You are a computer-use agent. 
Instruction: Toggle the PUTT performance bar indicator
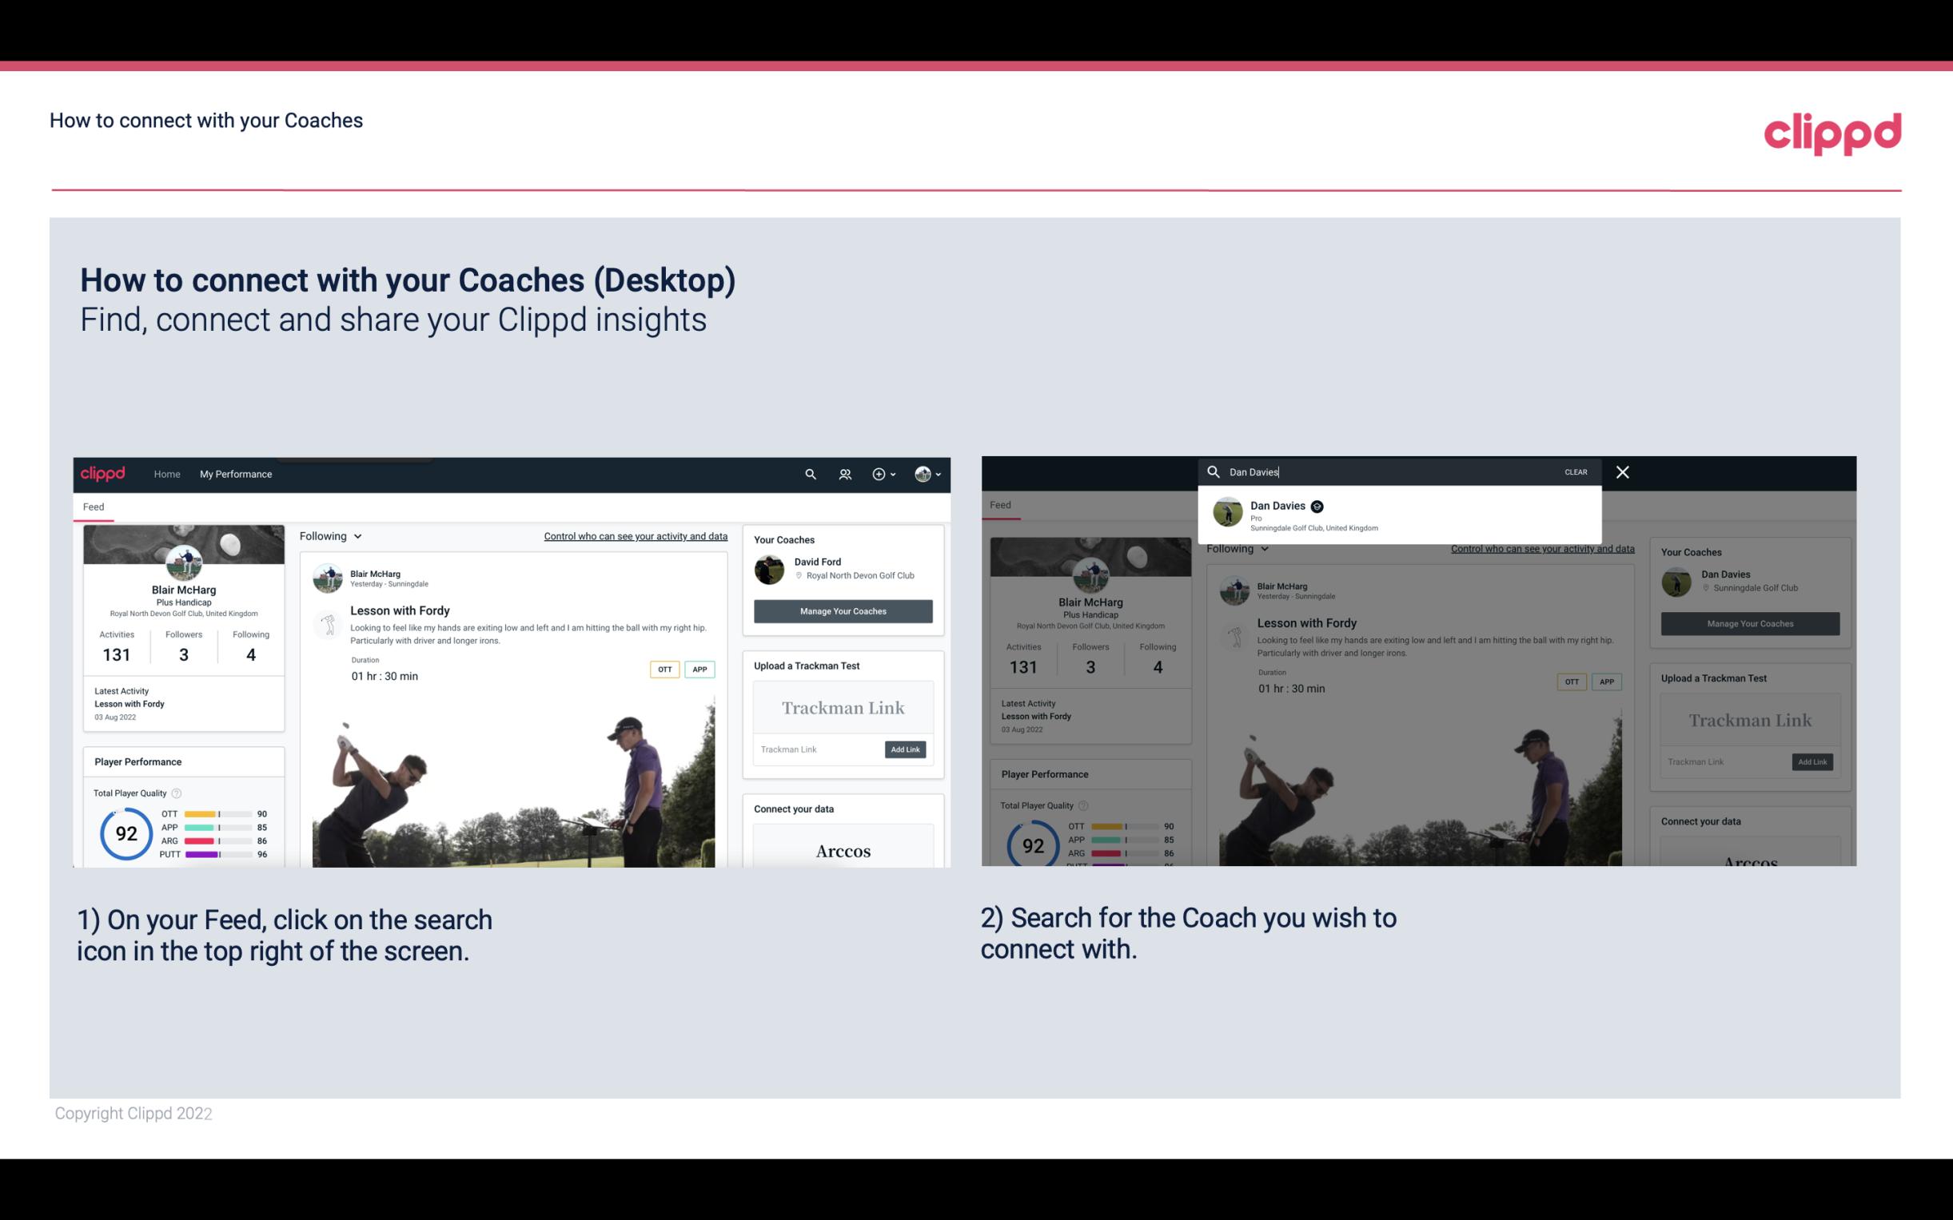(x=218, y=853)
